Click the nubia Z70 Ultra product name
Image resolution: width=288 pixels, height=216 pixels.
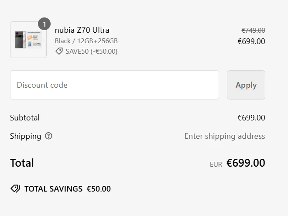(x=82, y=30)
